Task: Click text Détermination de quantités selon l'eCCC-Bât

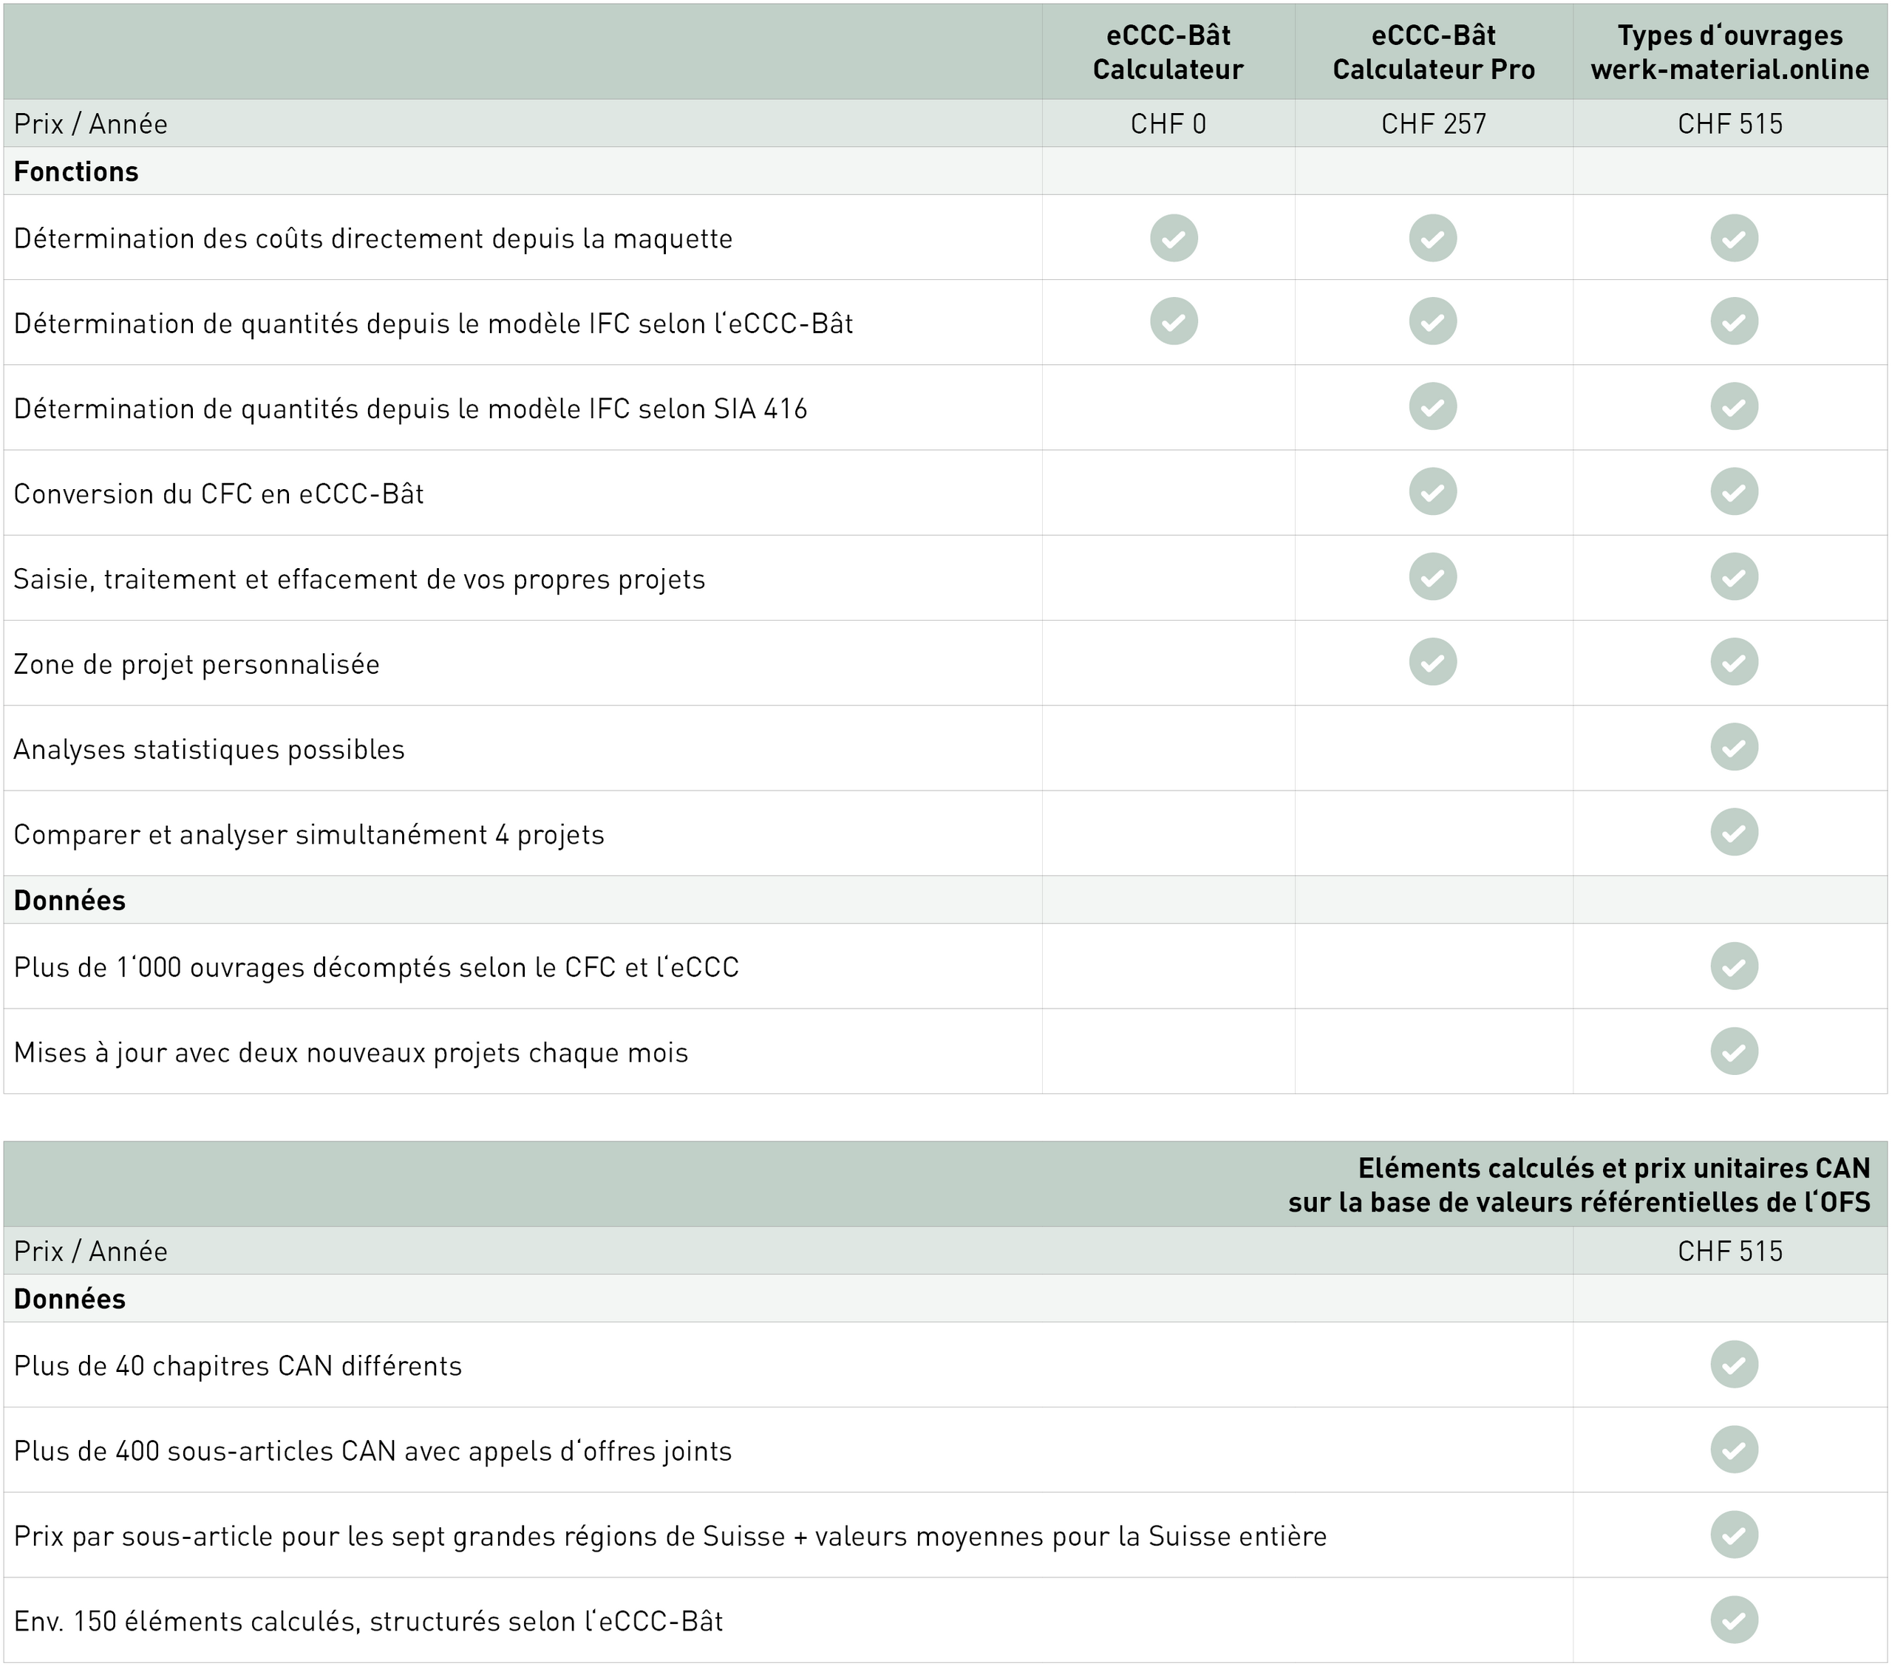Action: click(x=433, y=324)
